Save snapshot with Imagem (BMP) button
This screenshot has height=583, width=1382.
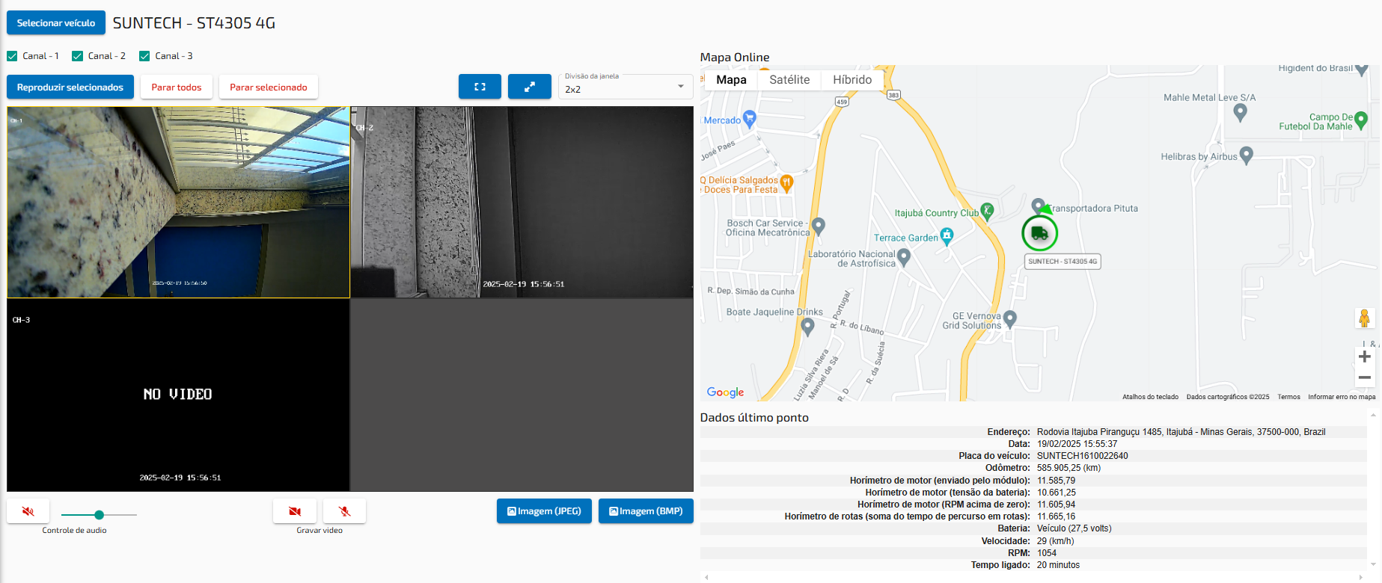tap(646, 511)
